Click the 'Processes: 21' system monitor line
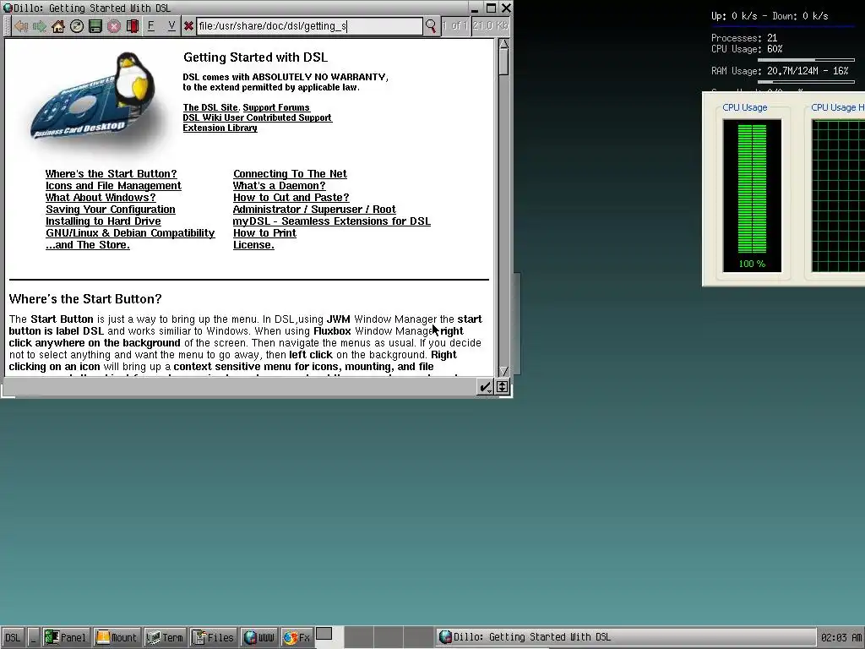 tap(744, 38)
